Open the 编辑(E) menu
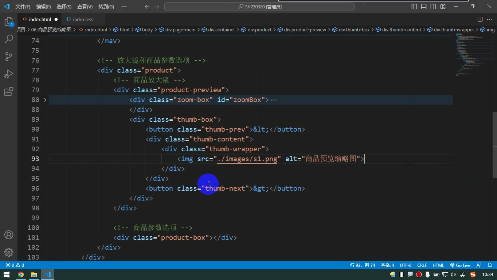The width and height of the screenshot is (497, 280). 43,7
